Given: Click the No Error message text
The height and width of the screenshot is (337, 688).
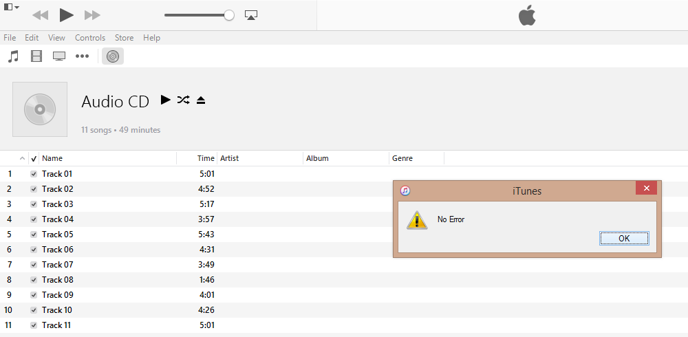Looking at the screenshot, I should pos(451,219).
